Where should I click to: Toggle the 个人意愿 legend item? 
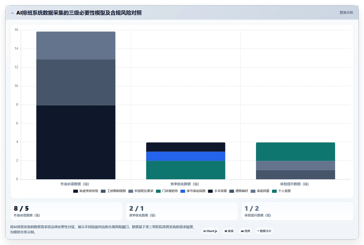pyautogui.click(x=281, y=191)
